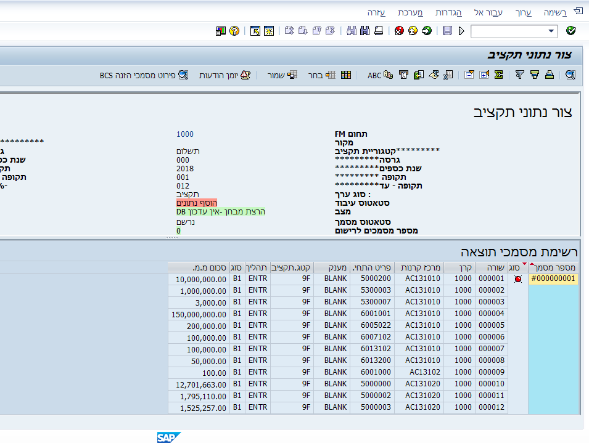Click the yellow Help question mark icon

[234, 31]
